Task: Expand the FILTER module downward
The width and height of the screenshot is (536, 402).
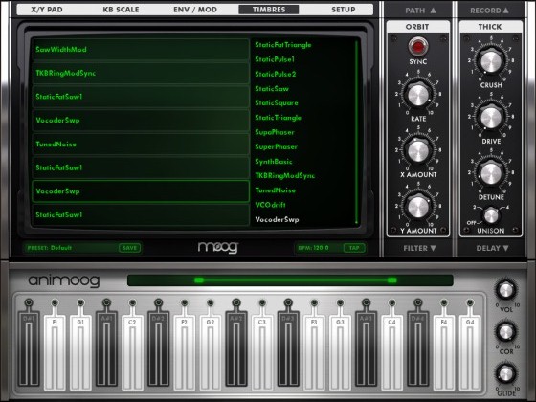Action: [x=419, y=248]
